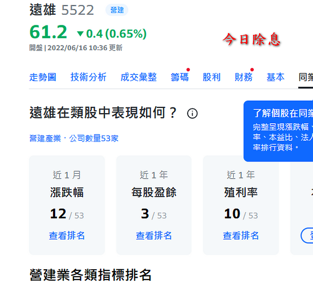This screenshot has height=284, width=313.
Task: Open 營建產業．公司數量53家 link
Action: 74,138
